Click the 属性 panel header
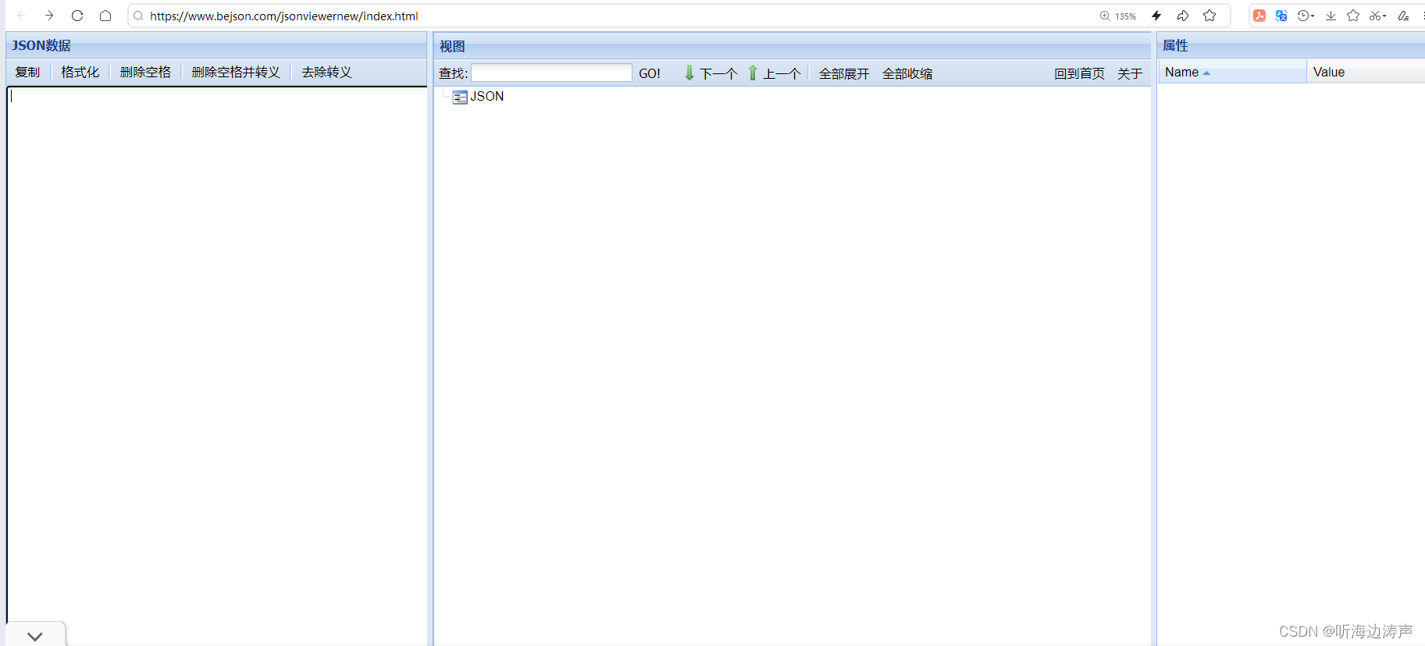Viewport: 1425px width, 646px height. (1291, 45)
